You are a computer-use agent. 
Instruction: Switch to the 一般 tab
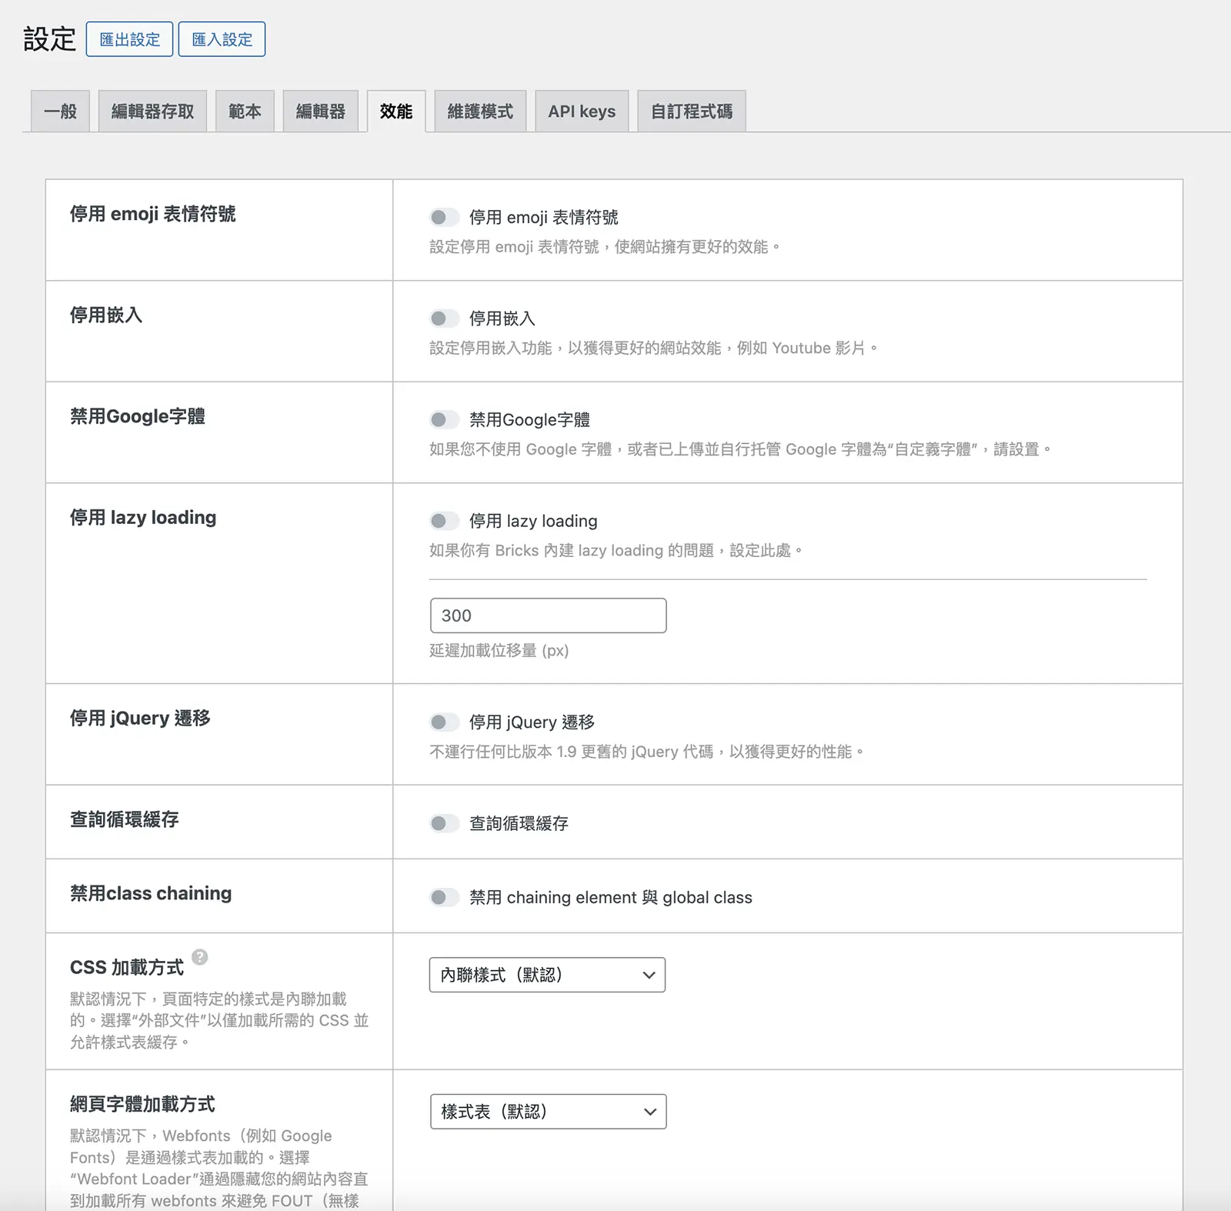tap(60, 112)
